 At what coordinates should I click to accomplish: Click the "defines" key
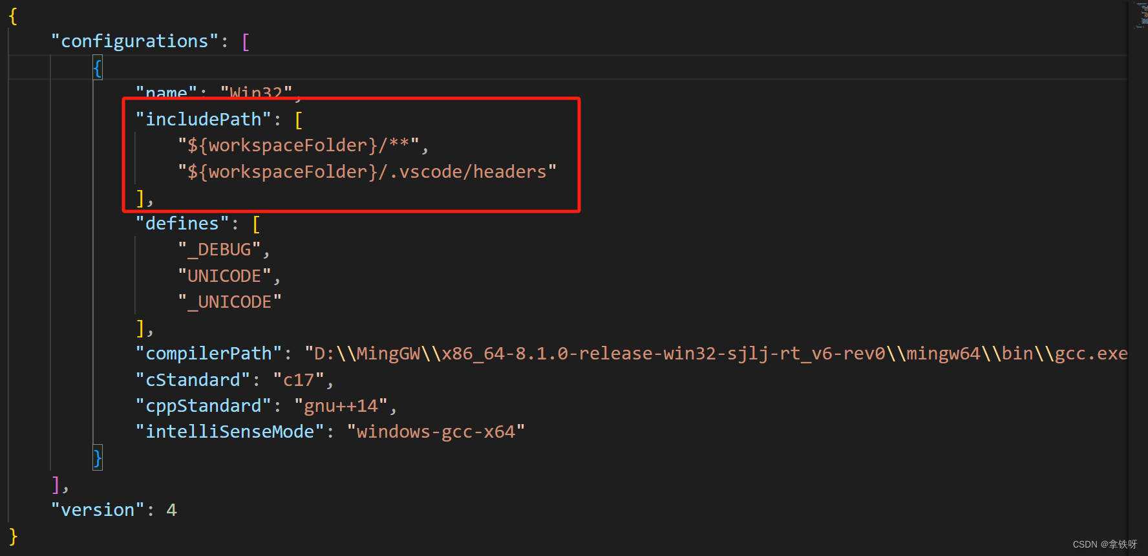pyautogui.click(x=182, y=224)
